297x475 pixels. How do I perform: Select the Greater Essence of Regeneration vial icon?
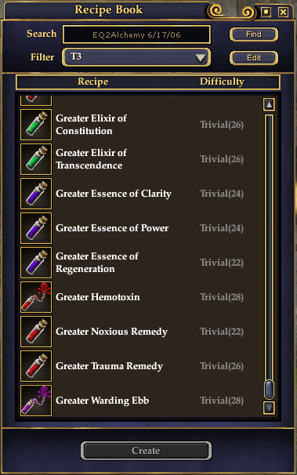coord(36,263)
